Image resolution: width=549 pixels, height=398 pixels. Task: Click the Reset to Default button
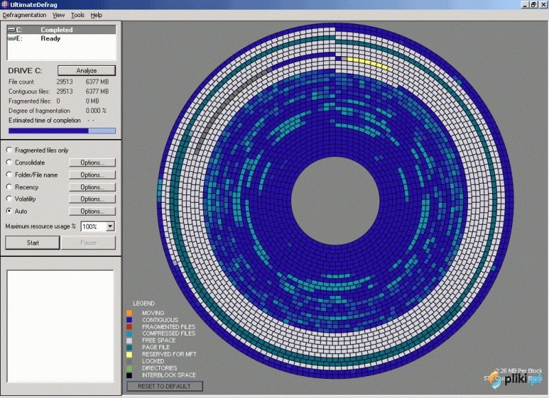click(x=165, y=386)
